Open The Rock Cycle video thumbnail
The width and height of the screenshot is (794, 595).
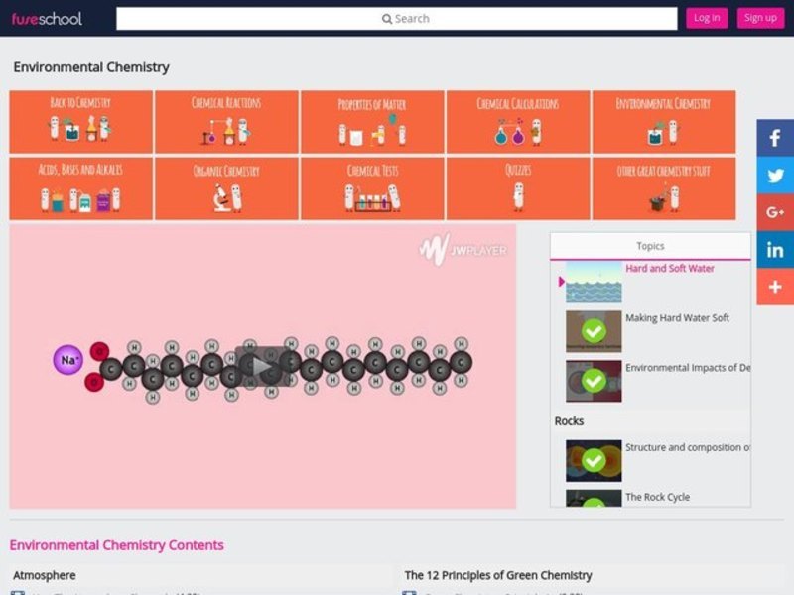click(x=594, y=498)
